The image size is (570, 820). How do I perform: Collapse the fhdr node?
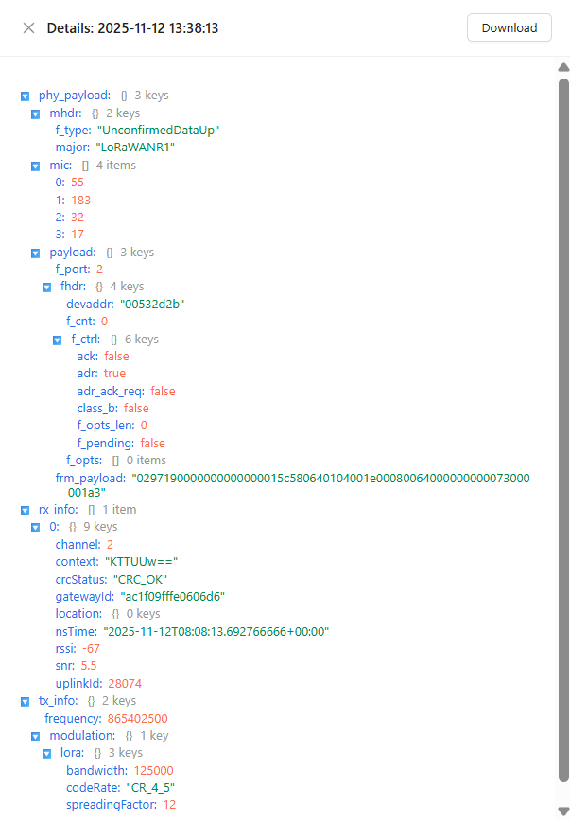(46, 287)
